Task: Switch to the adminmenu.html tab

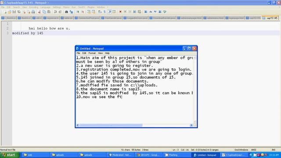Action: tap(213, 18)
